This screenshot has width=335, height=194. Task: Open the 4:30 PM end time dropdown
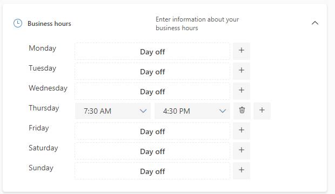(x=192, y=111)
